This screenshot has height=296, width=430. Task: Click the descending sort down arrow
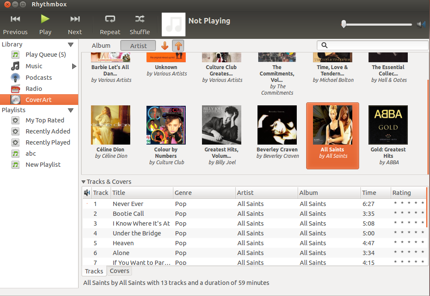(164, 46)
